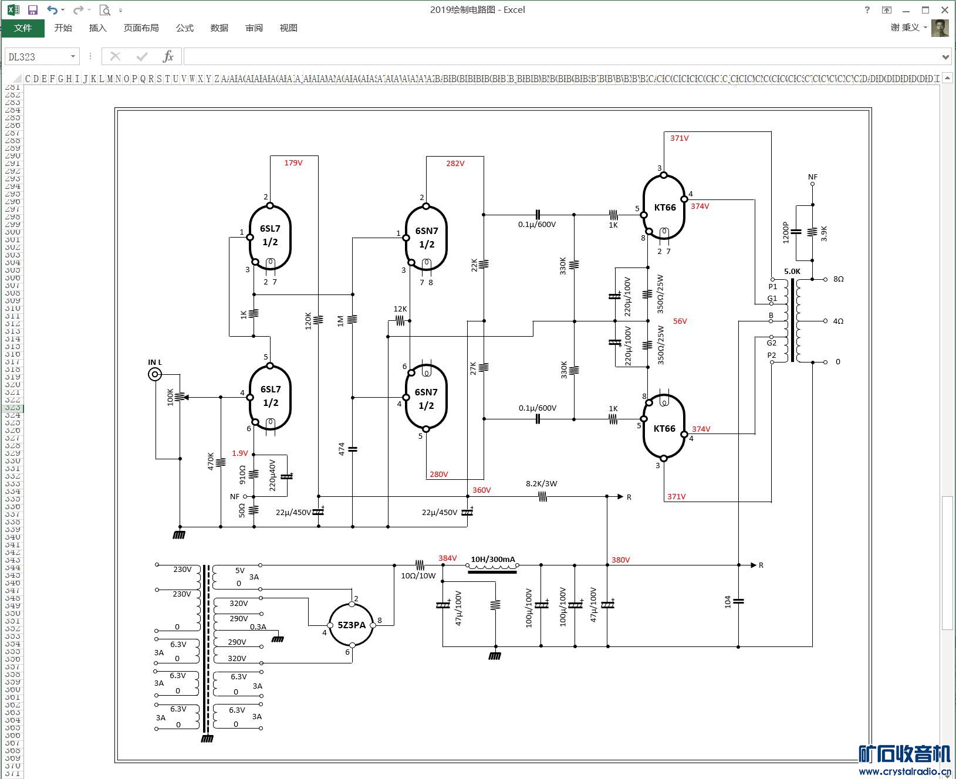Click the vertical scrollbar thumb
The width and height of the screenshot is (956, 779).
tap(947, 563)
